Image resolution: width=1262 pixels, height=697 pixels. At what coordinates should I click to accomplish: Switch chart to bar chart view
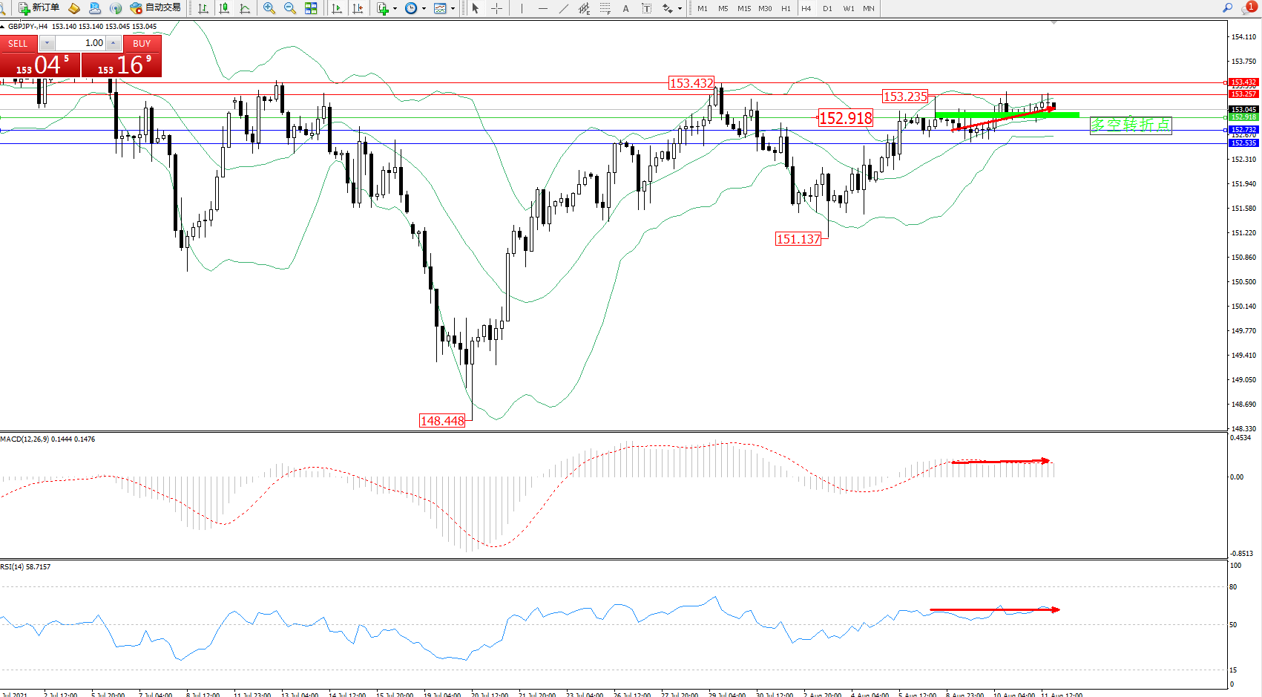click(x=203, y=8)
